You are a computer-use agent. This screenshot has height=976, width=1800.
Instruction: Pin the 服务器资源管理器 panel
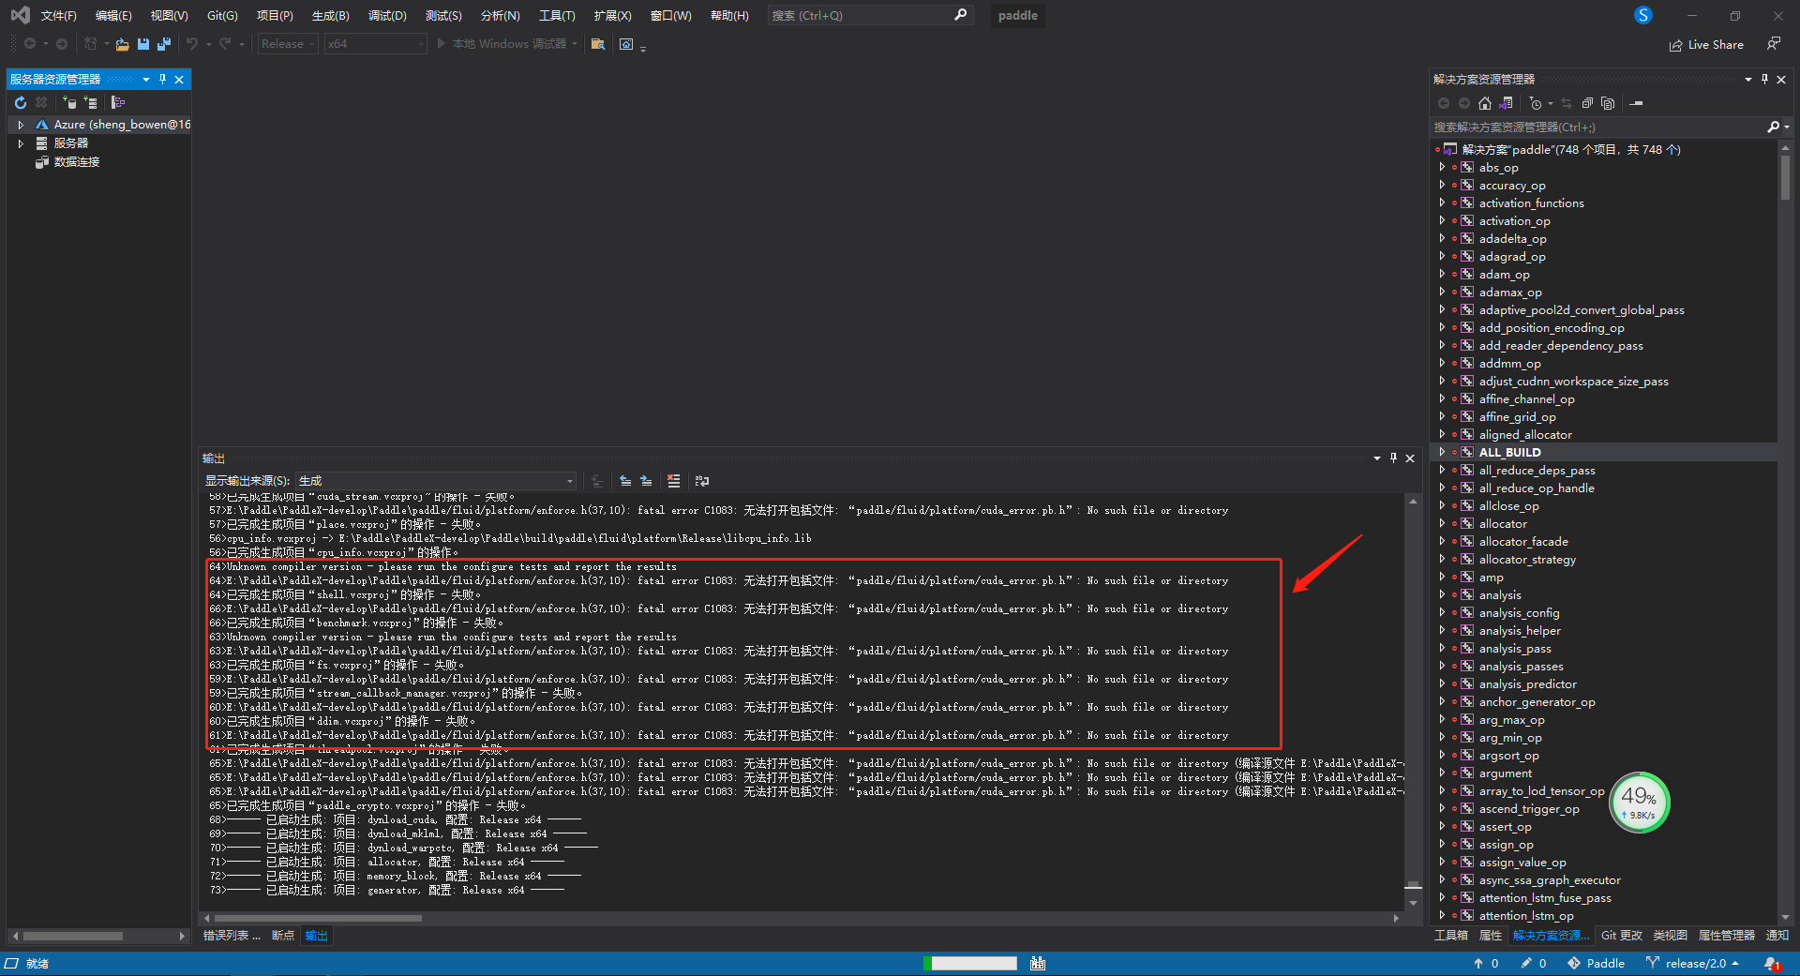(x=162, y=80)
